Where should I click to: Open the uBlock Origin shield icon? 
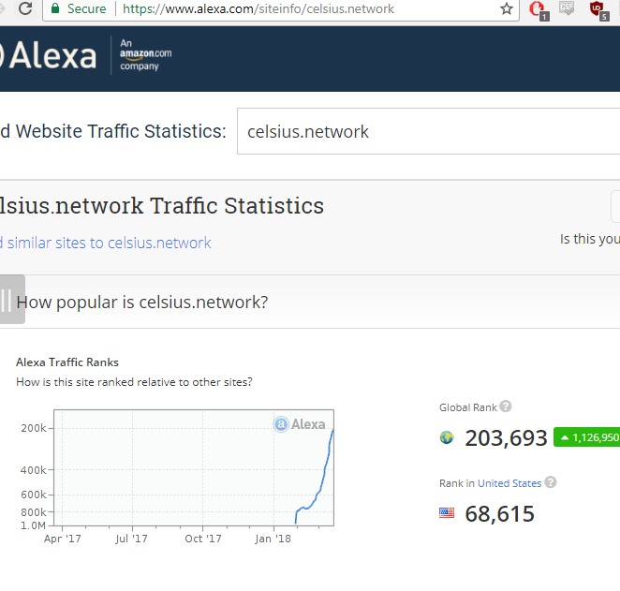point(598,10)
